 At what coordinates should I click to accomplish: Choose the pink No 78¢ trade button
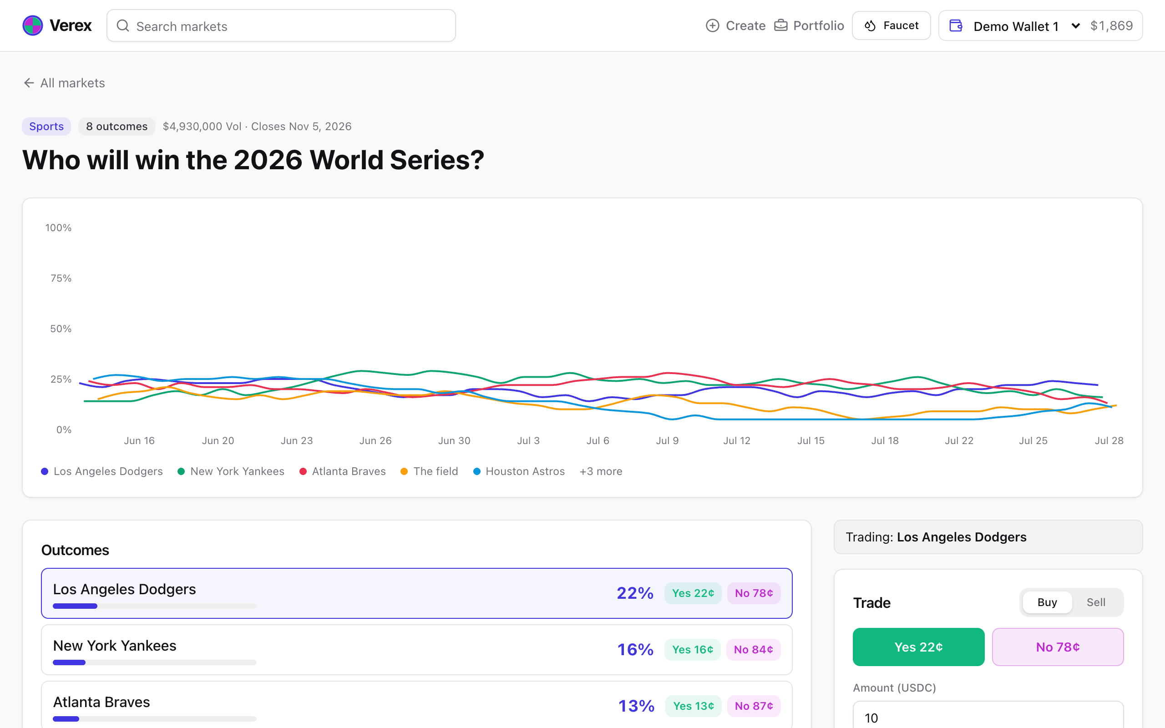pos(1058,647)
